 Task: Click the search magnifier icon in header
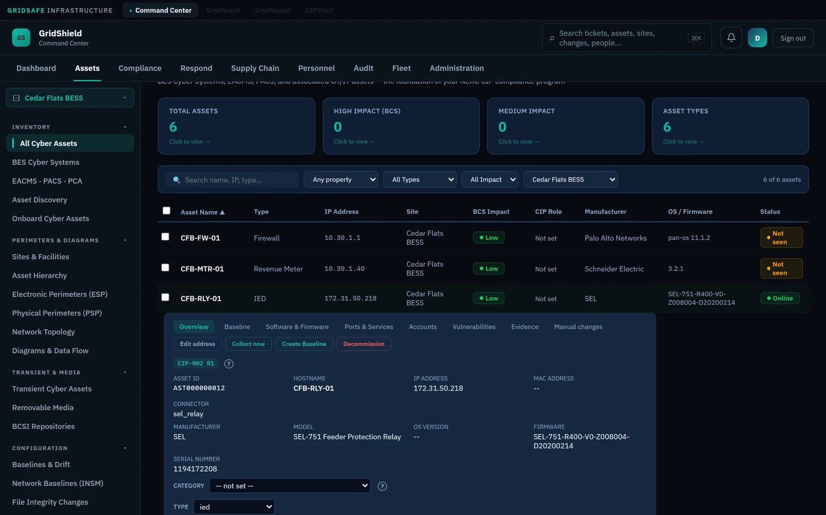(x=551, y=38)
